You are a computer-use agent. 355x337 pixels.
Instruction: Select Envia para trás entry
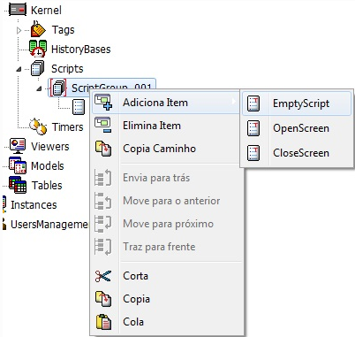click(x=167, y=178)
